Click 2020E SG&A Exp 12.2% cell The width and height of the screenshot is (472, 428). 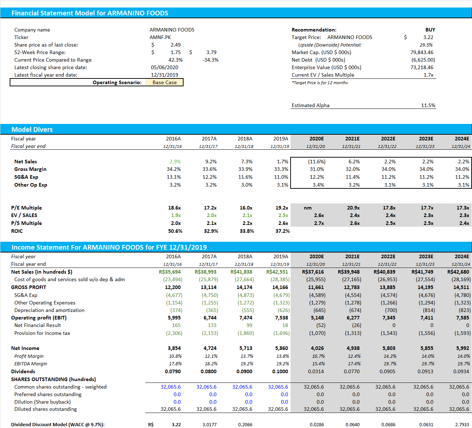317,177
